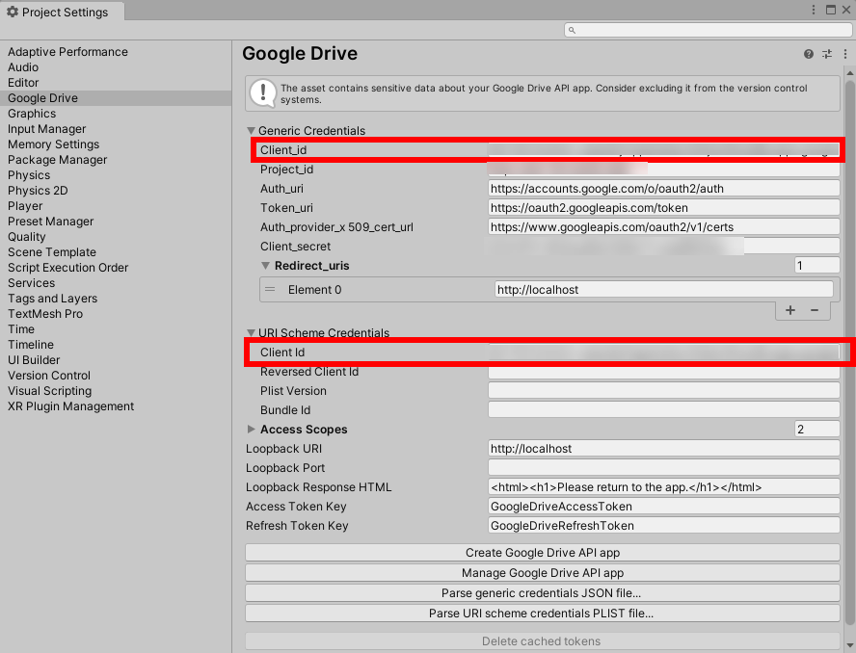Click the Element 0 redirect URI field
Viewport: 856px width, 653px height.
pyautogui.click(x=664, y=290)
